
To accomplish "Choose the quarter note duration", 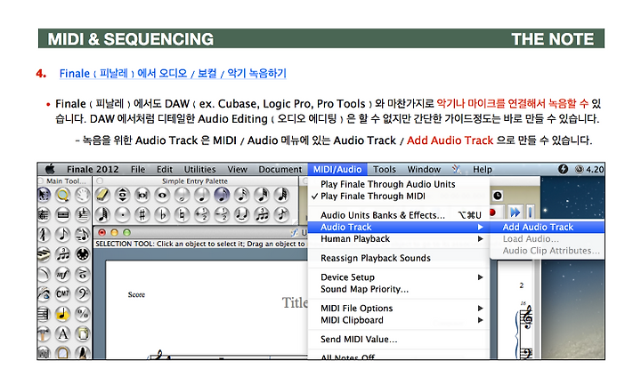I will pos(201,195).
